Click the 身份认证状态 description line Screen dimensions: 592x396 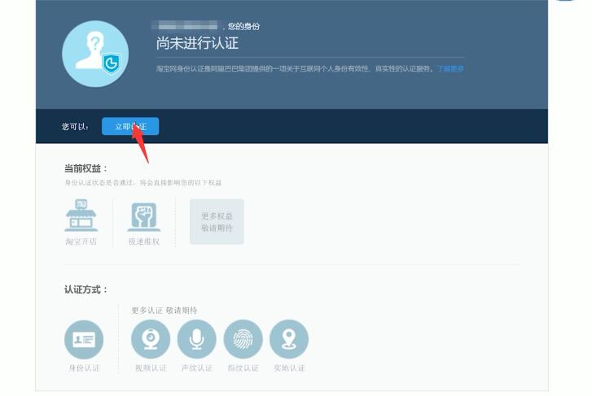coord(143,182)
